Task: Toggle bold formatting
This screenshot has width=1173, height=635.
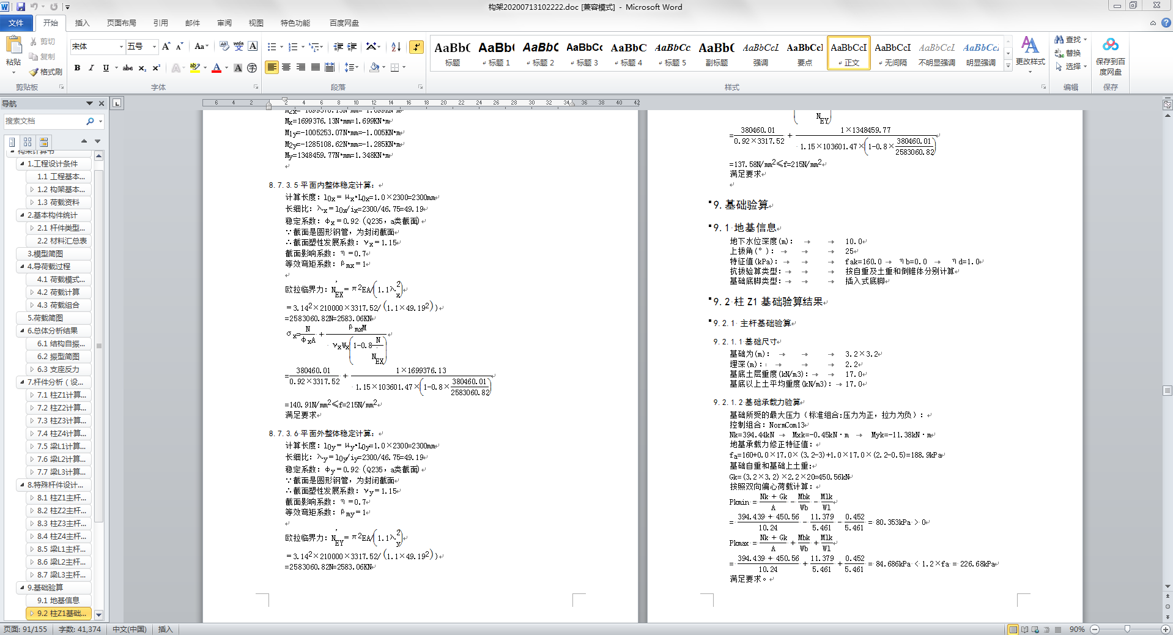Action: 77,68
